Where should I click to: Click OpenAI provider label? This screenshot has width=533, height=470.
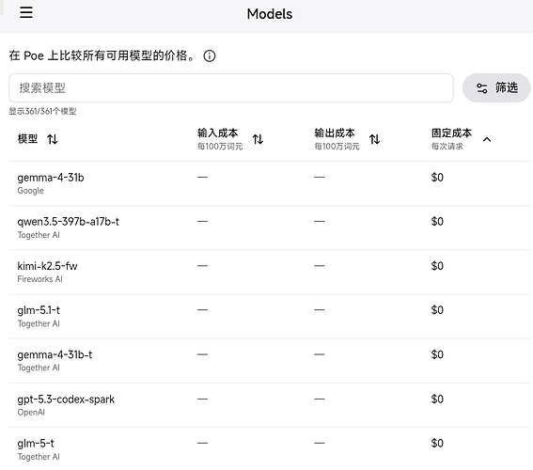coord(31,413)
